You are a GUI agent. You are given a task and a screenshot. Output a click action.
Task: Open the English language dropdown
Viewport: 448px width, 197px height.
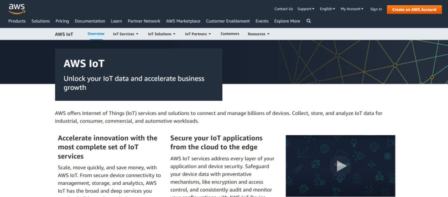327,9
